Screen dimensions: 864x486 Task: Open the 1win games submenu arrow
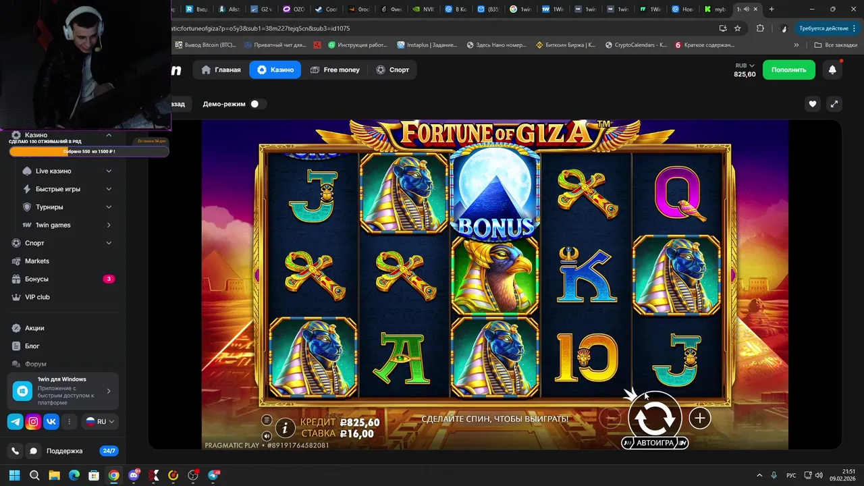109,225
